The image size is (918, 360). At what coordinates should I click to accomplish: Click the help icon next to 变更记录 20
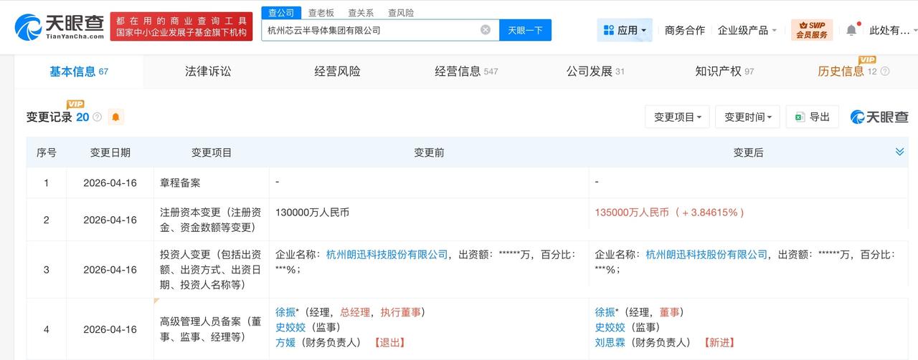[x=97, y=117]
